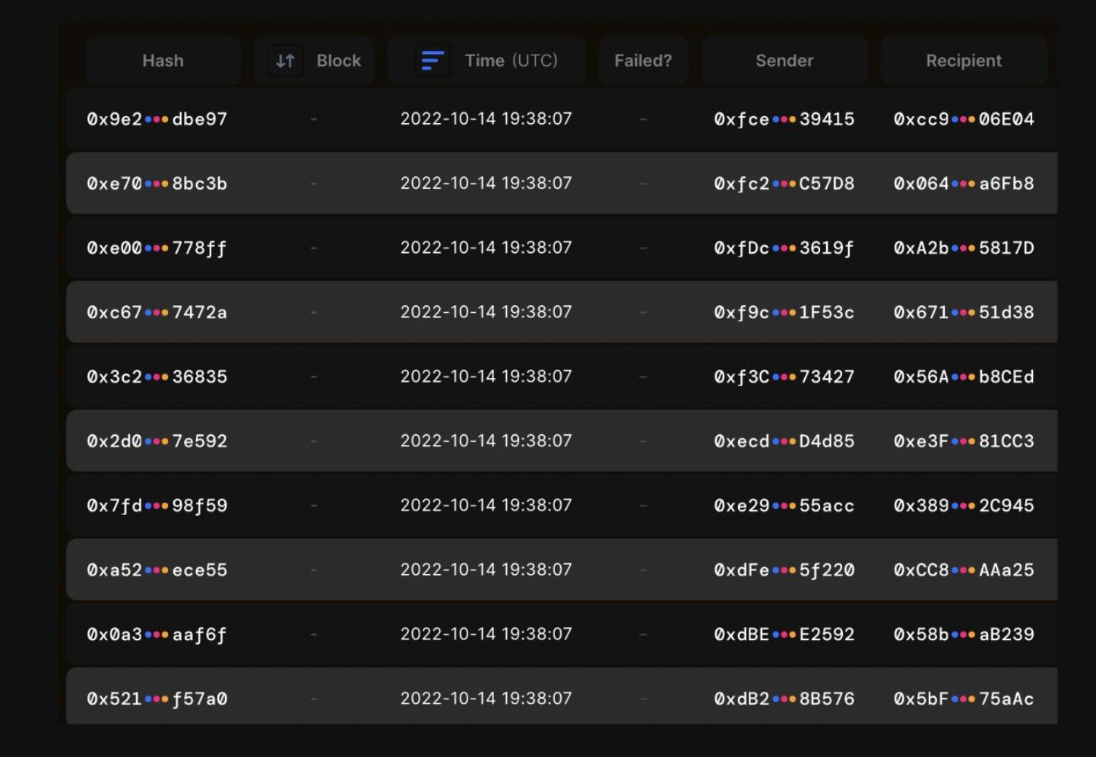Open recipient address 0x064...a6Fb8

point(963,184)
